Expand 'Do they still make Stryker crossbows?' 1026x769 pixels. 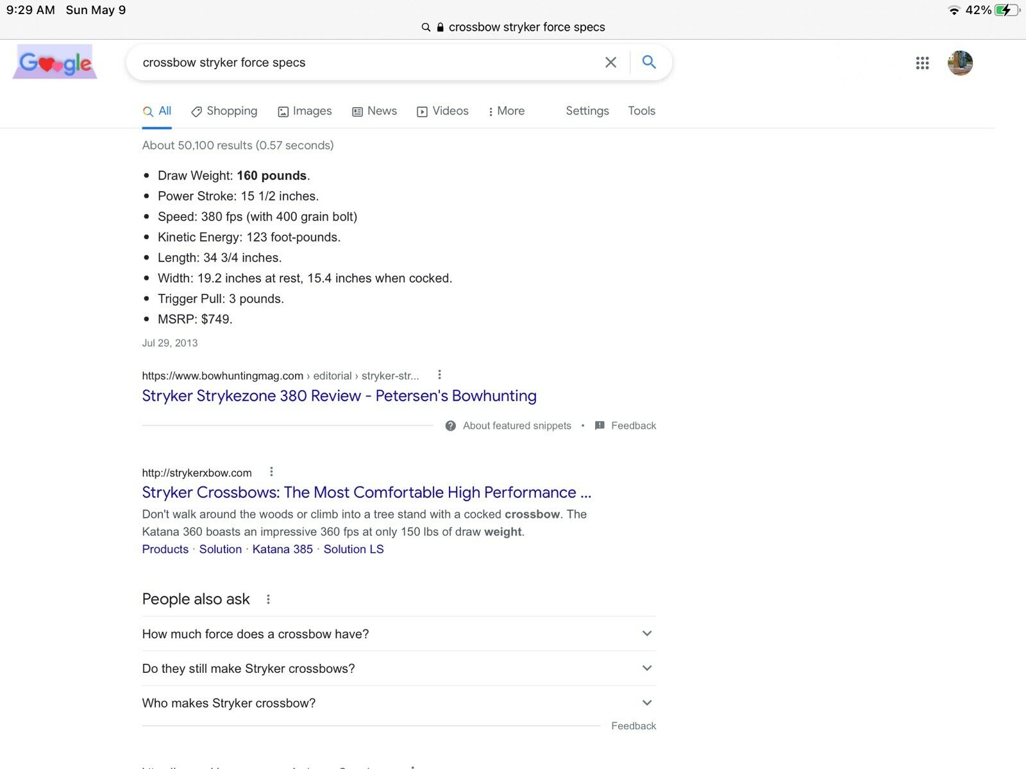(399, 668)
